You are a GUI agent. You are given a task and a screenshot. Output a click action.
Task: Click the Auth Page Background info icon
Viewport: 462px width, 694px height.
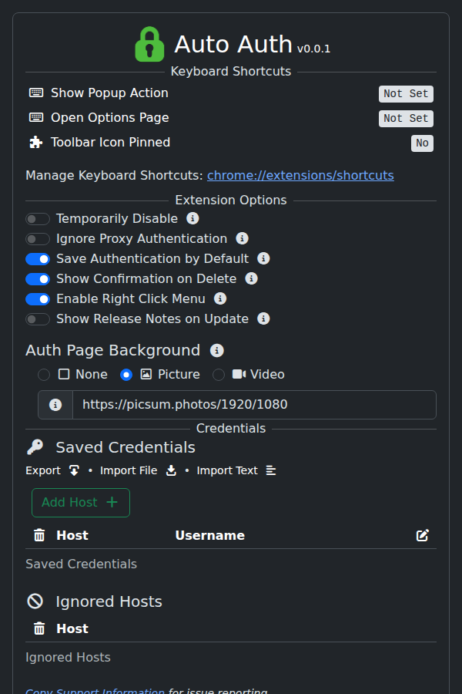217,351
